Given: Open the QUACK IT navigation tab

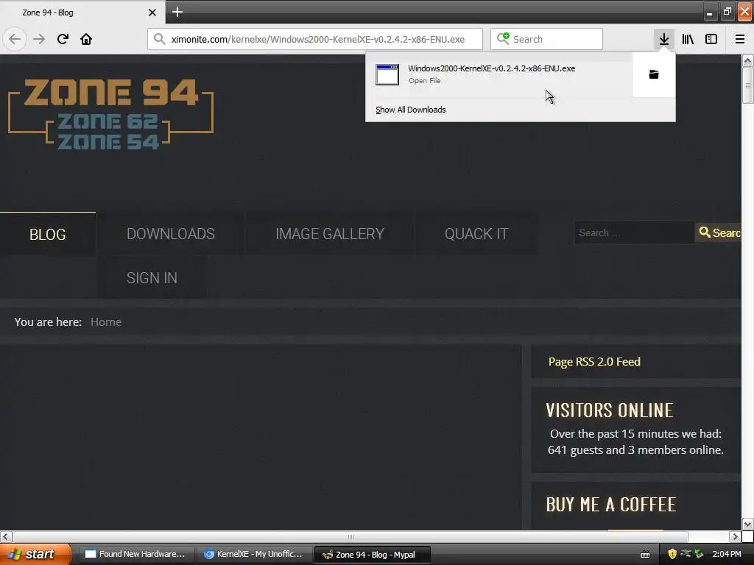Looking at the screenshot, I should [x=476, y=234].
